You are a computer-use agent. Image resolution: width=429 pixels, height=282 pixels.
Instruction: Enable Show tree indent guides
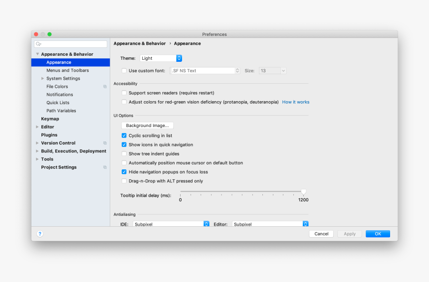(124, 154)
